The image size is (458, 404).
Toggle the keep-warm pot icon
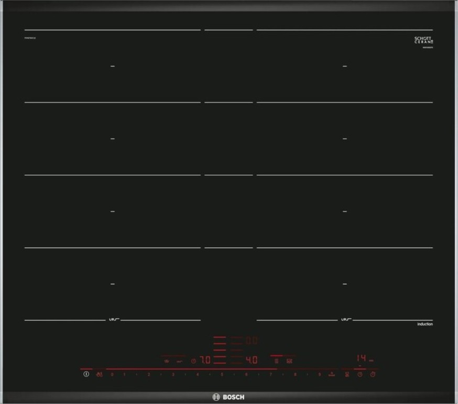coord(277,361)
